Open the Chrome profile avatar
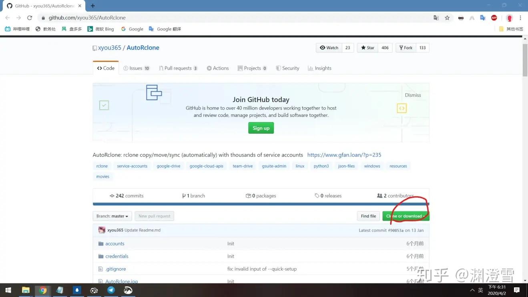528x297 pixels. tap(509, 18)
